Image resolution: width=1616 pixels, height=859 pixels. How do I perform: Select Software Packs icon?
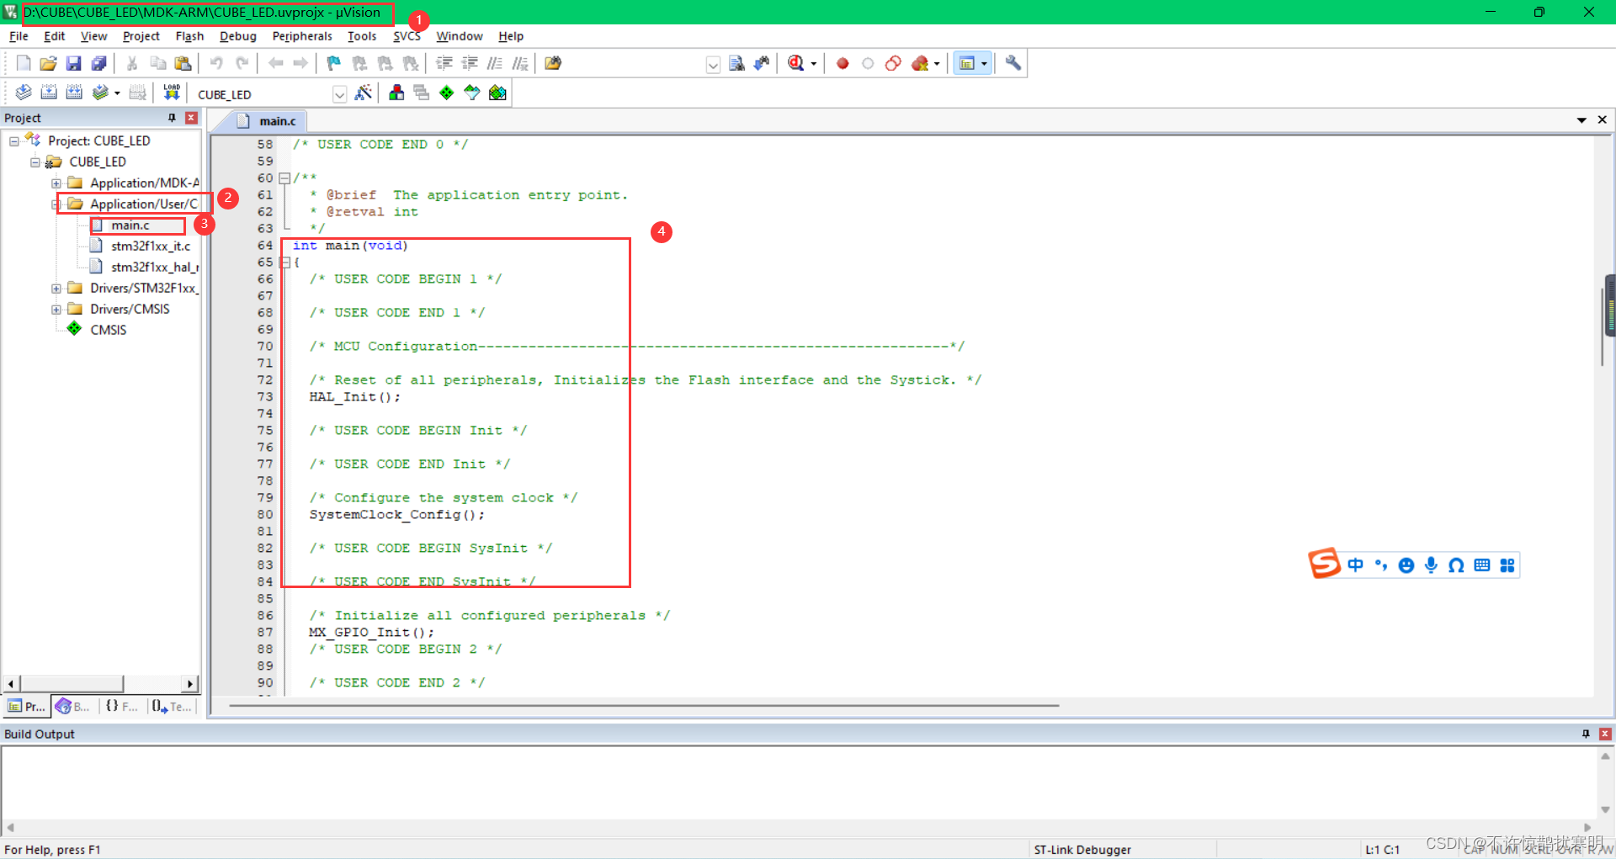click(x=472, y=93)
